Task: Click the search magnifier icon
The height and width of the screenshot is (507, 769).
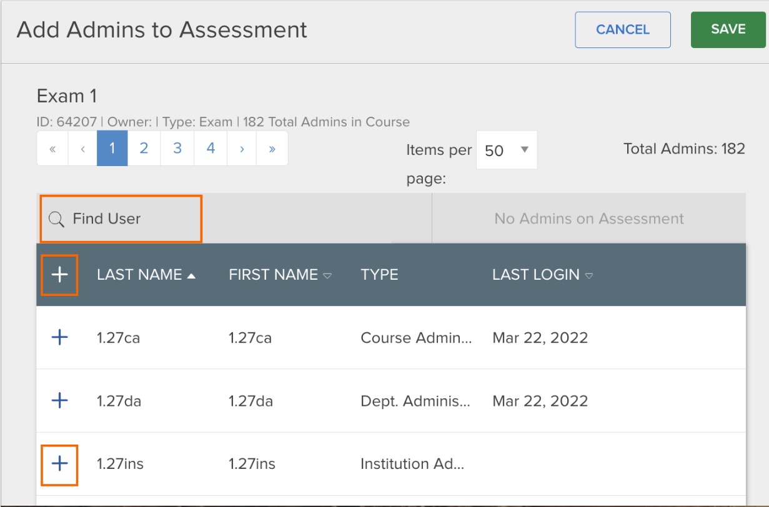Action: click(57, 219)
